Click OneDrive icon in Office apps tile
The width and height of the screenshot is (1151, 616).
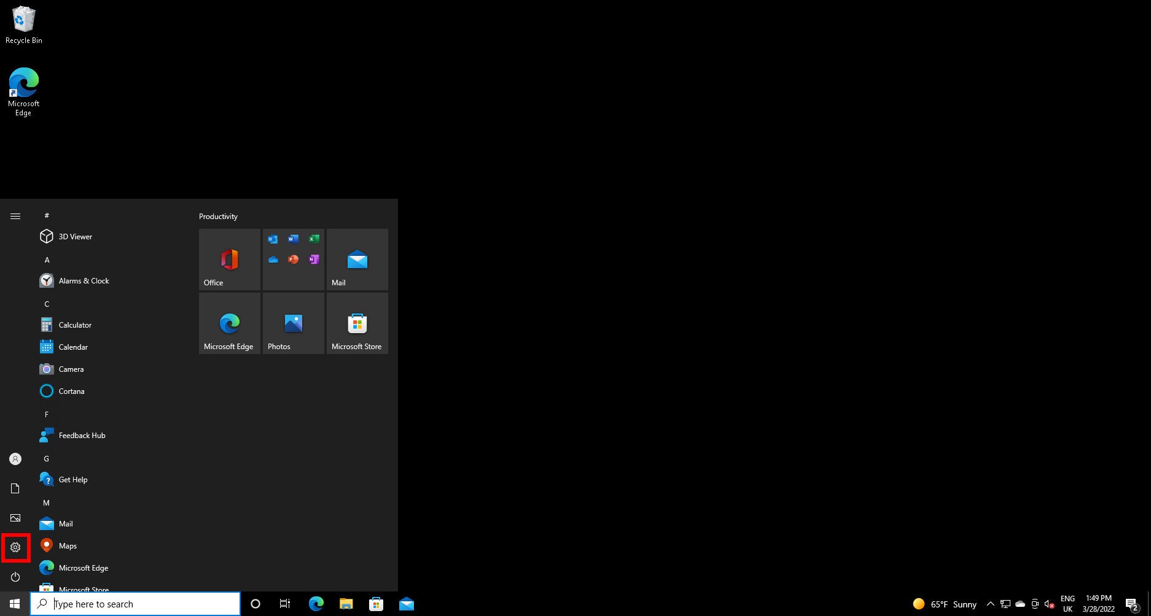(x=273, y=260)
